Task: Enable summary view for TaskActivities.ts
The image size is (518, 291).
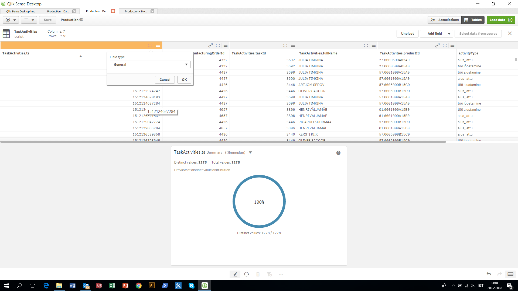Action: coord(158,46)
